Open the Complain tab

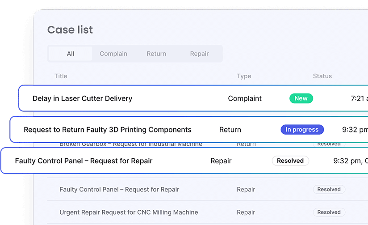[113, 54]
